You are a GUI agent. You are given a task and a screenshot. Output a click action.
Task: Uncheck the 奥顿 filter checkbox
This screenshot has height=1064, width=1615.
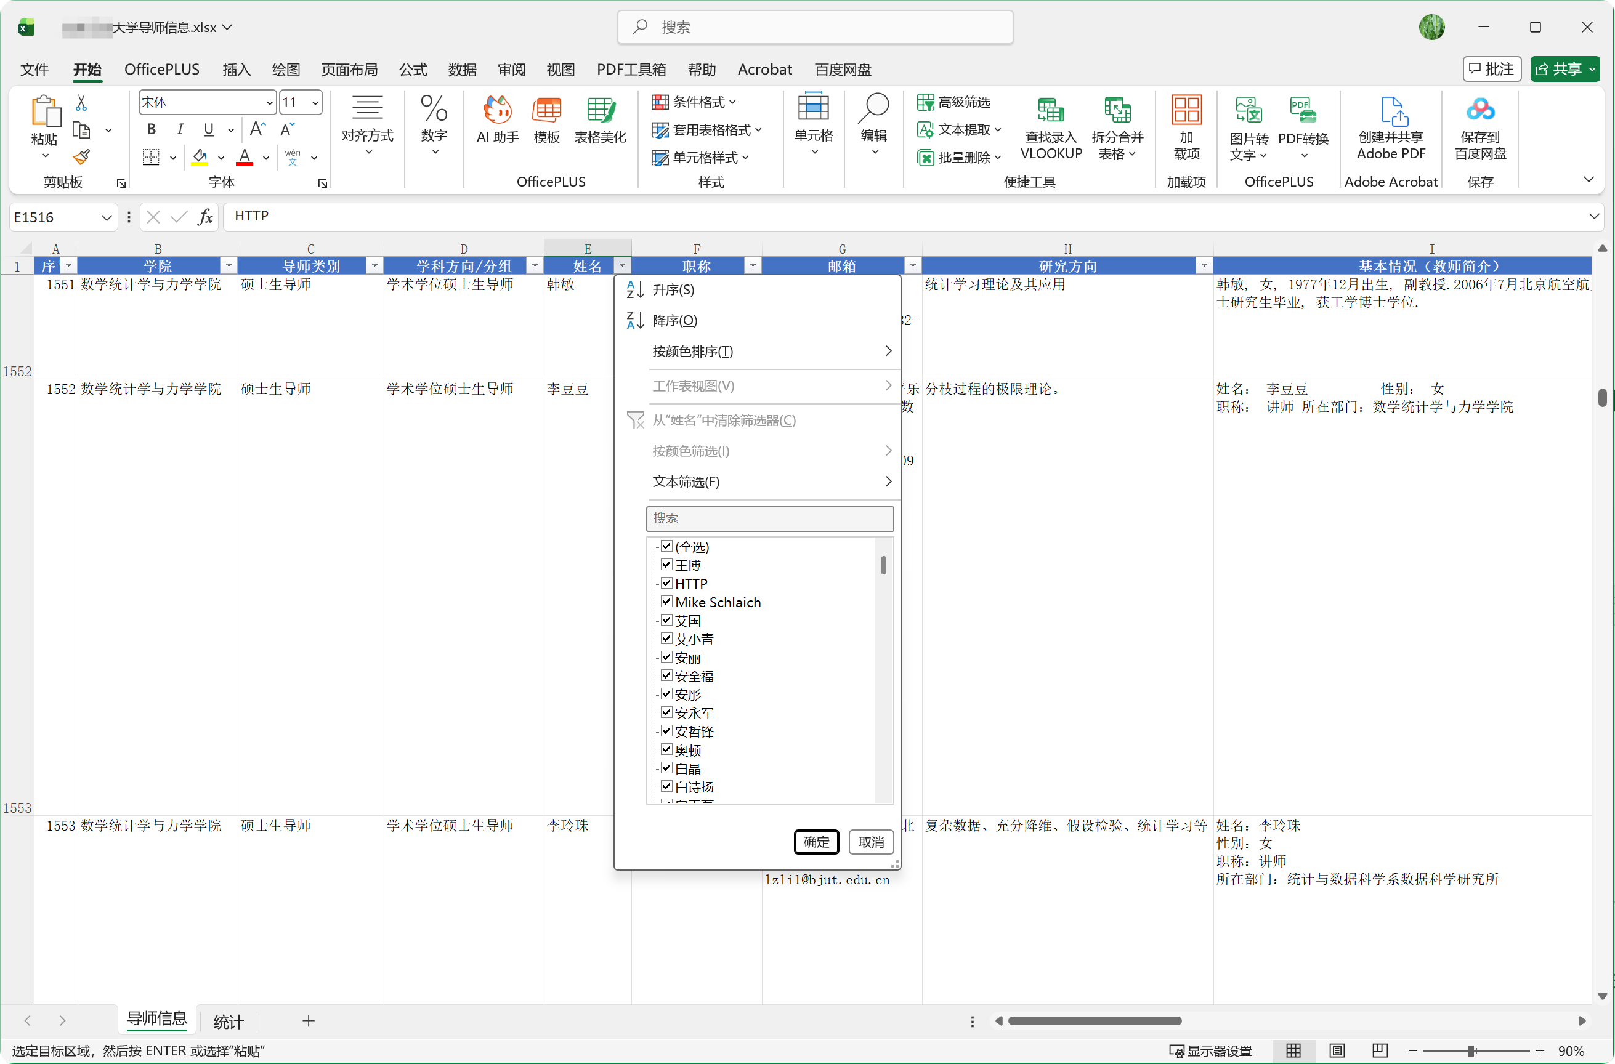tap(666, 749)
